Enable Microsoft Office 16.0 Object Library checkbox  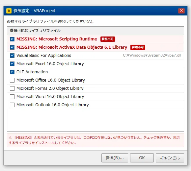12,80
